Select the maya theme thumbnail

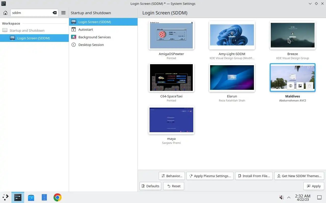(x=171, y=120)
